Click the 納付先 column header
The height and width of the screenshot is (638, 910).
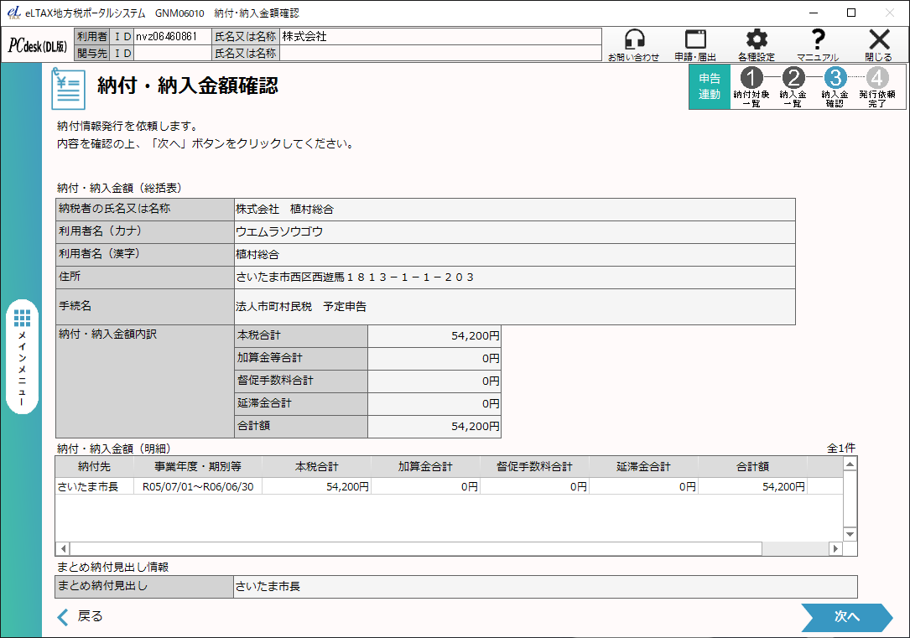pyautogui.click(x=95, y=466)
